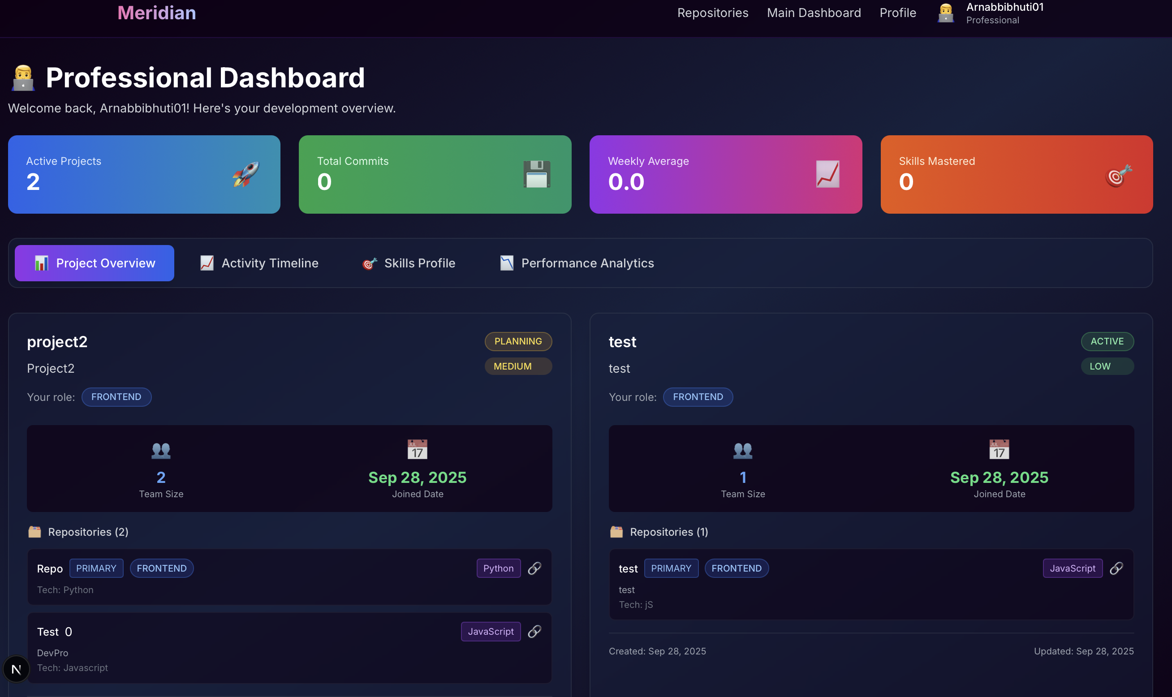Open Main Dashboard nav link
Viewport: 1172px width, 697px height.
click(x=814, y=13)
